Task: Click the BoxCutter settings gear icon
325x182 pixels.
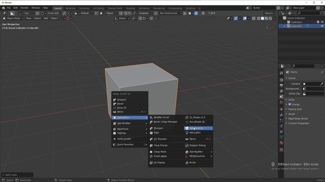Action: 189,13
